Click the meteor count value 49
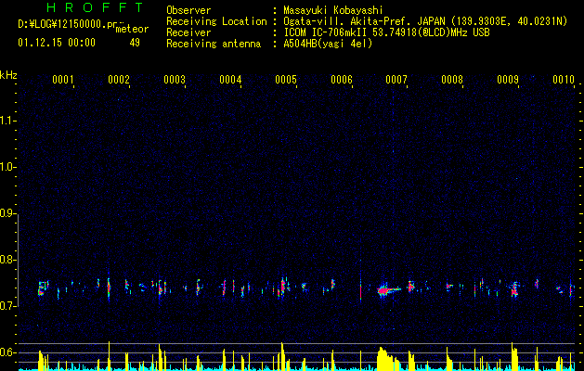The width and height of the screenshot is (584, 371). [135, 43]
